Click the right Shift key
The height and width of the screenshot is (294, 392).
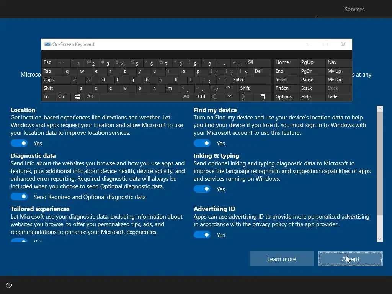pos(255,88)
